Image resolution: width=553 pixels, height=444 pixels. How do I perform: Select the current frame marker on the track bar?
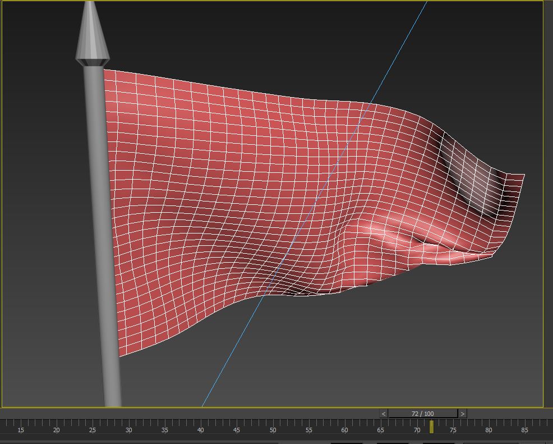click(431, 427)
